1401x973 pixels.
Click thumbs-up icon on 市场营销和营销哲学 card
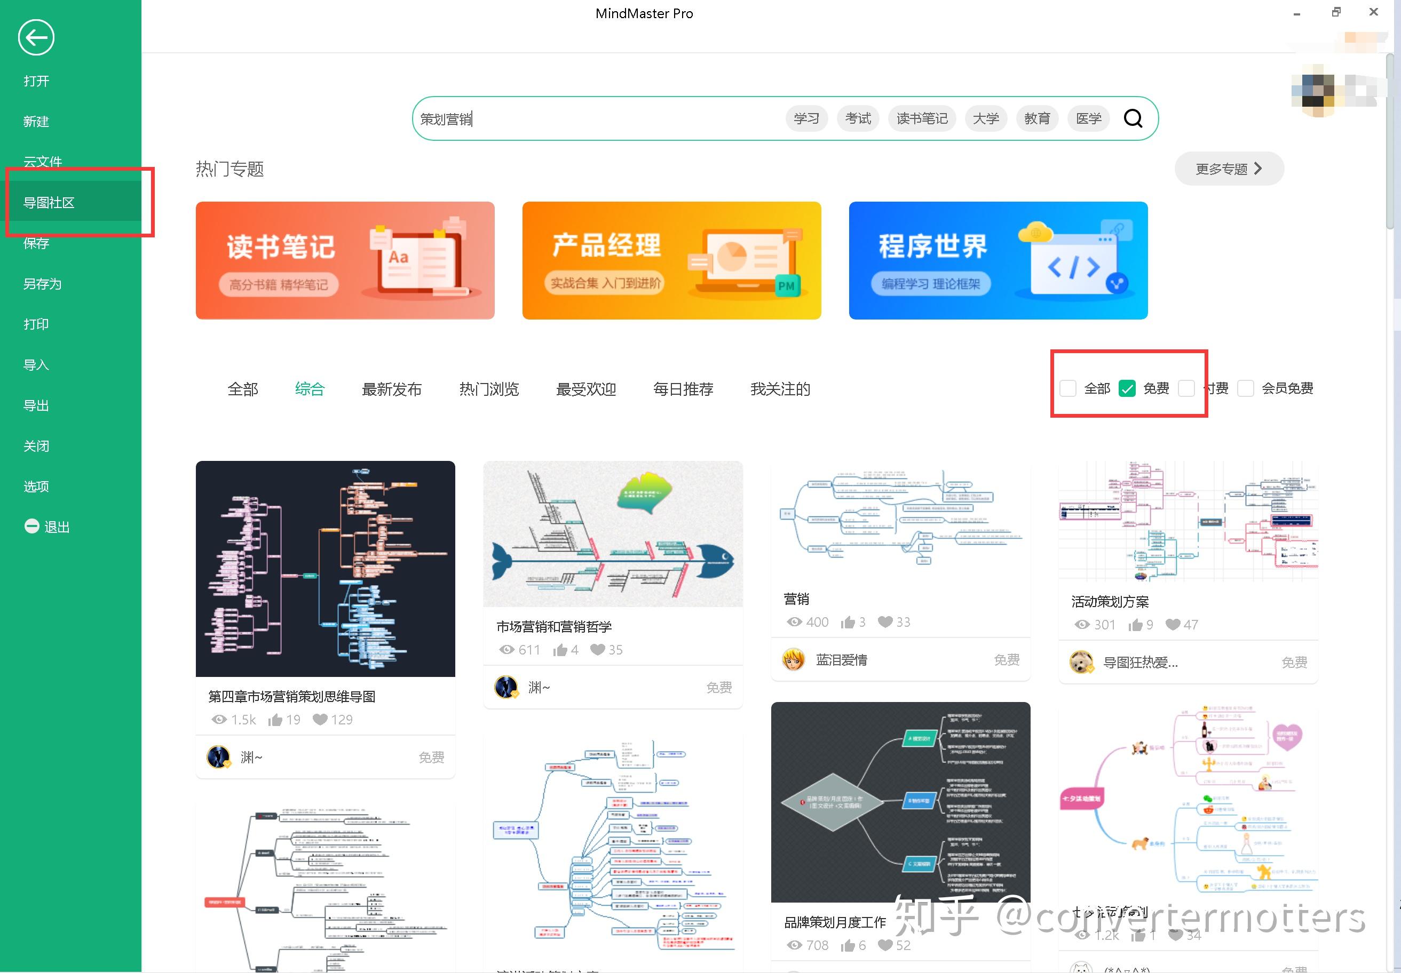point(560,650)
